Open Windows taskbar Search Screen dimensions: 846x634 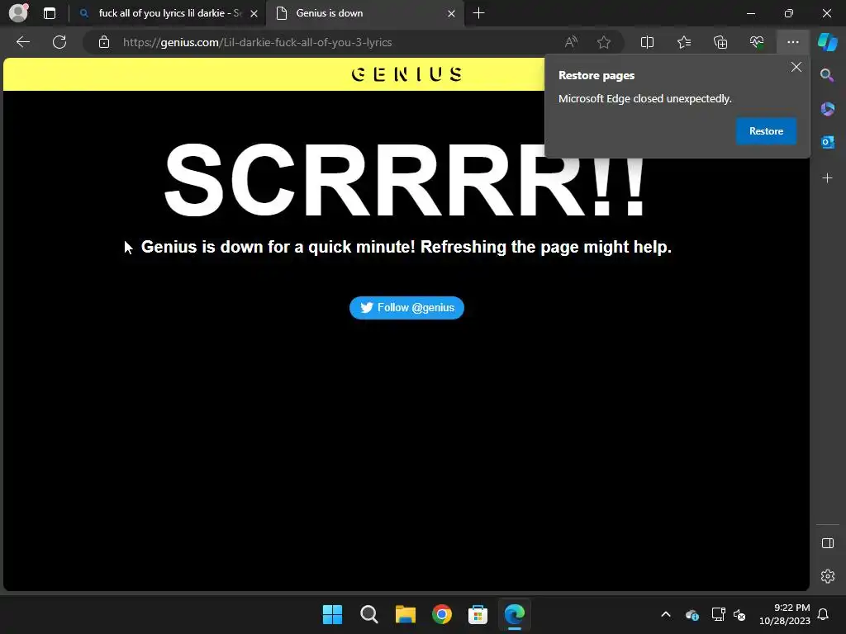click(369, 614)
